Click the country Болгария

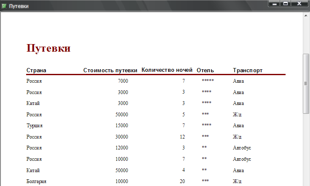(36, 181)
